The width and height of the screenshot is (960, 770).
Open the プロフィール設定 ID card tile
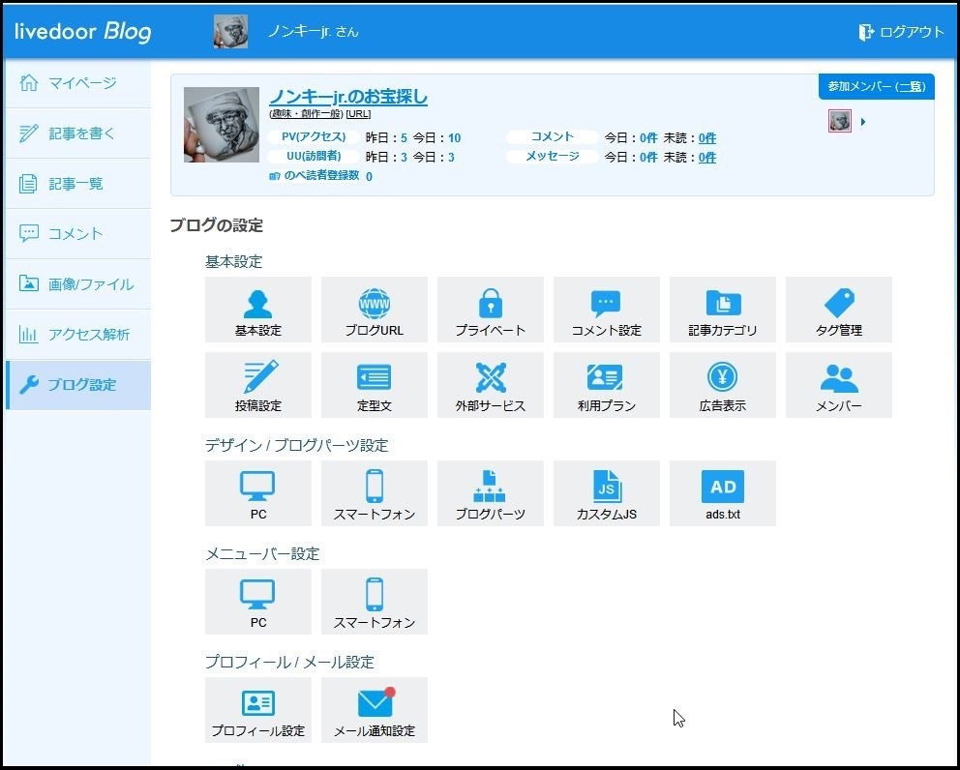[x=257, y=710]
